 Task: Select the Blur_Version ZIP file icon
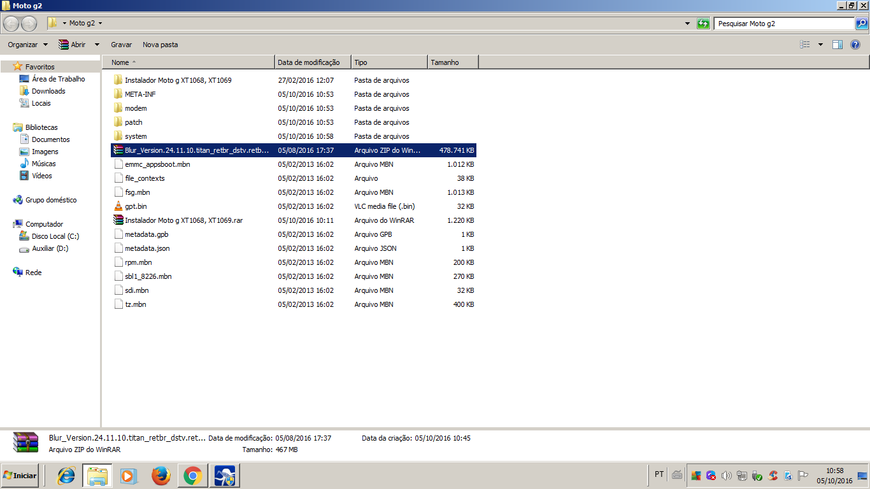click(118, 150)
